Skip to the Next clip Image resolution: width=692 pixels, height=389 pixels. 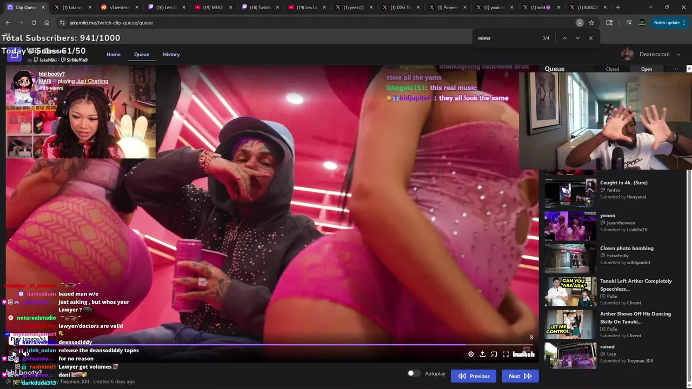coord(520,376)
